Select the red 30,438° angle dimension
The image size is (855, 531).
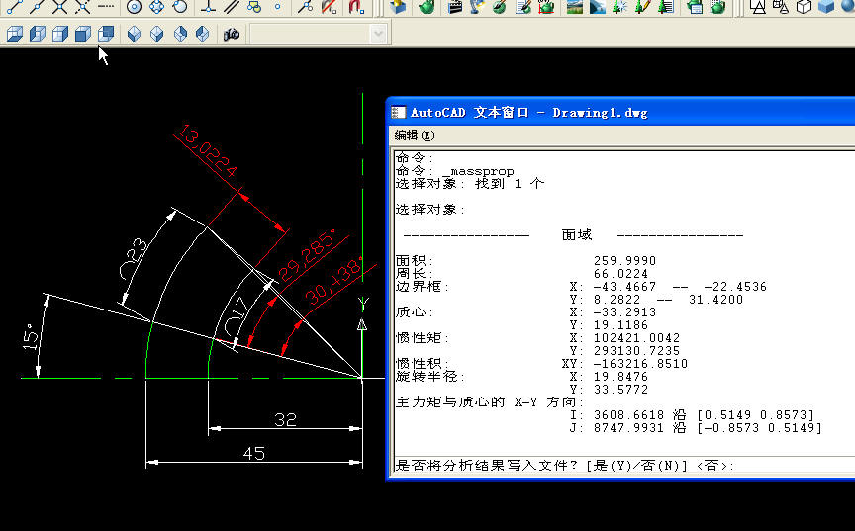tap(333, 280)
